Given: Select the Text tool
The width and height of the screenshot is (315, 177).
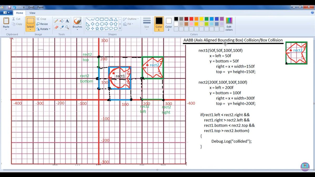Looking at the screenshot, I should click(67, 21).
